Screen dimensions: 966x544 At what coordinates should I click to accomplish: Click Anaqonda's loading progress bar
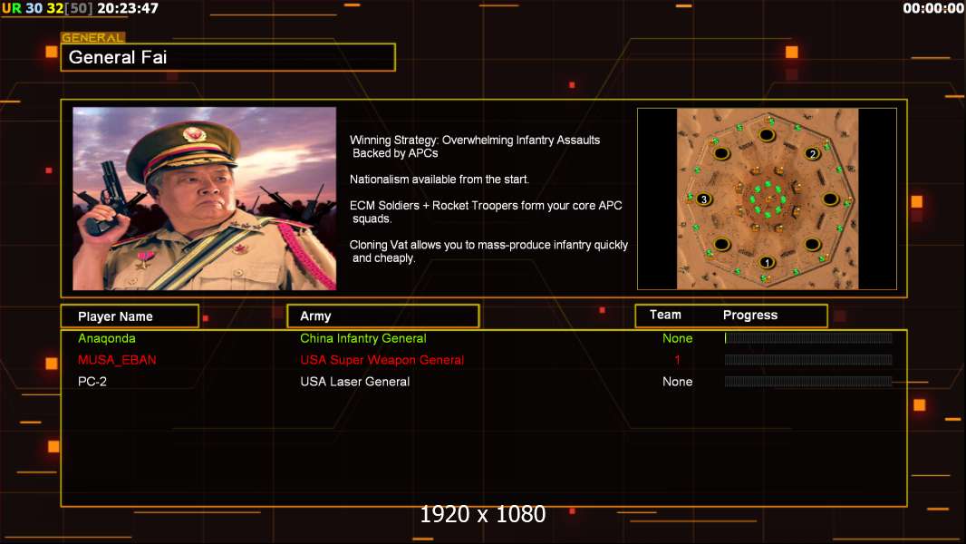tap(808, 337)
